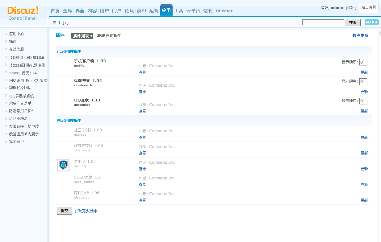Open 【DRK】LED 醒目牌 in the sidebar
381x242 pixels.
click(27, 57)
